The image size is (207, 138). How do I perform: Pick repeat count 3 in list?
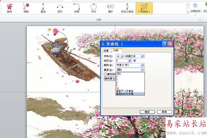click(x=130, y=79)
